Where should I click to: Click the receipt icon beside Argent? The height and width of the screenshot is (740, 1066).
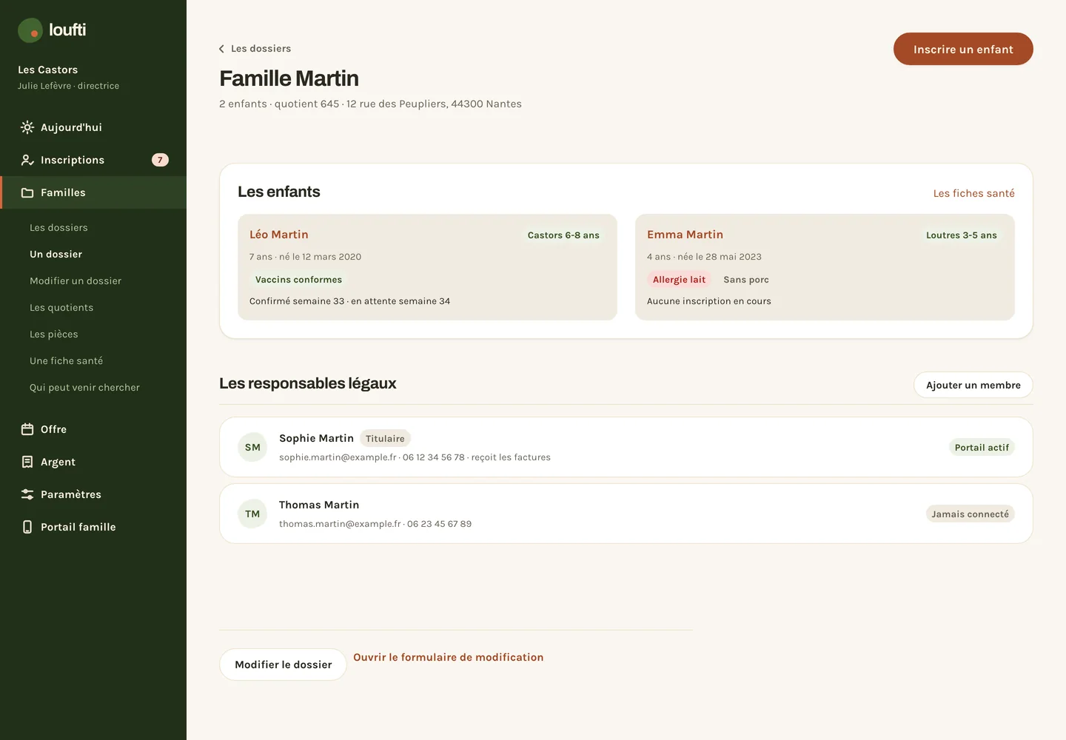tap(27, 462)
